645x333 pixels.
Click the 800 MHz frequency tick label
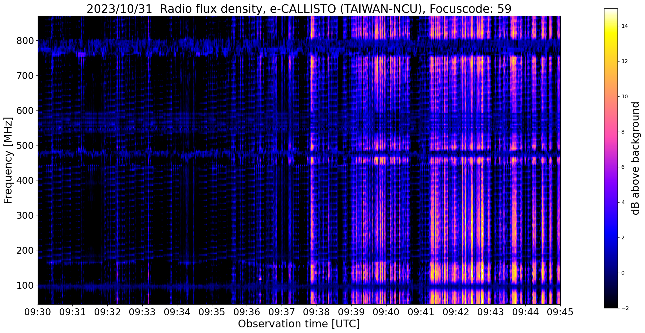[25, 41]
